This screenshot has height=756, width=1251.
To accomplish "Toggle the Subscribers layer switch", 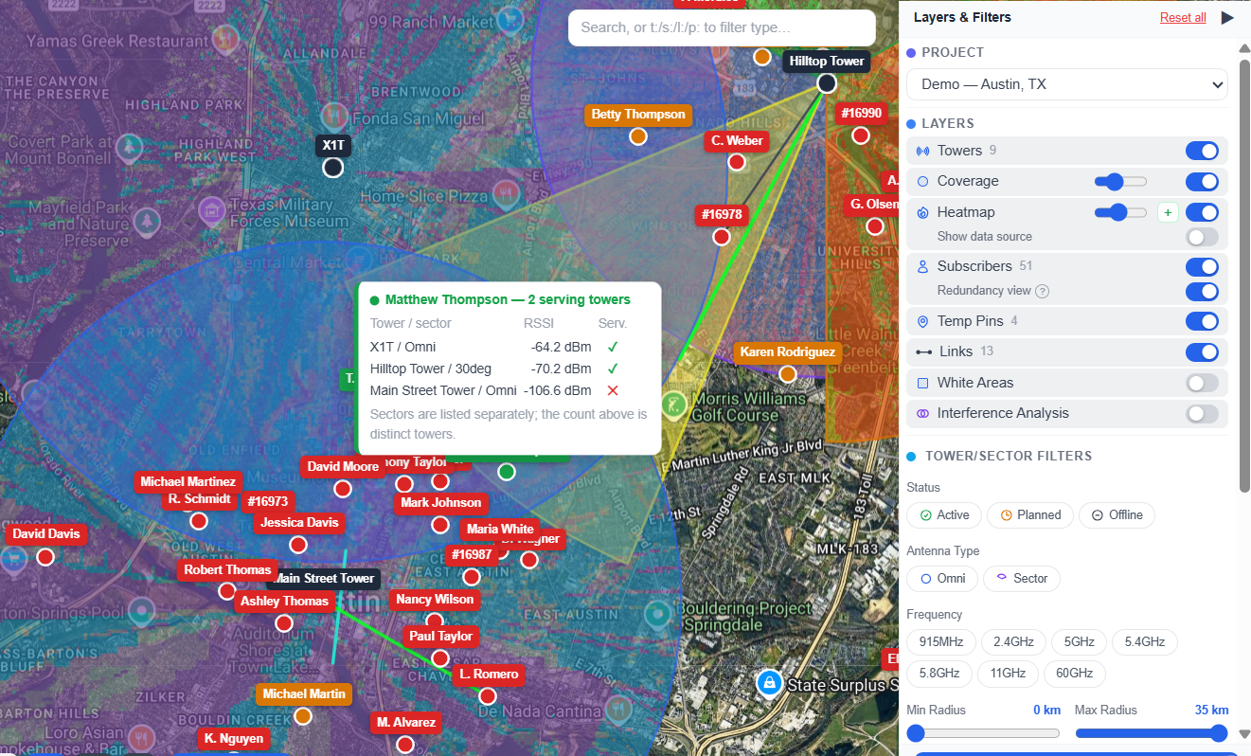I will tap(1202, 267).
